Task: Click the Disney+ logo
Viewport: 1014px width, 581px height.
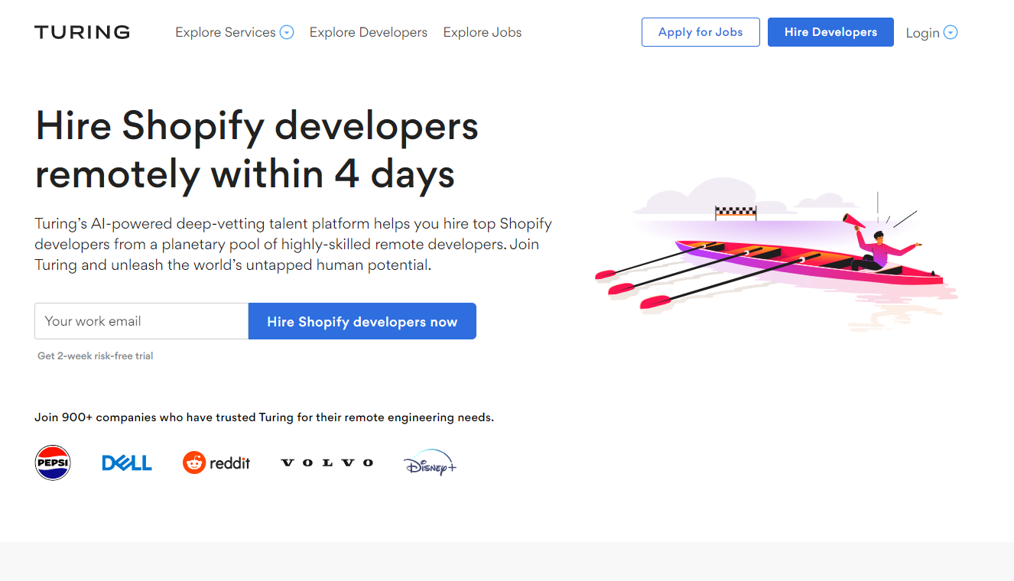Action: 430,463
